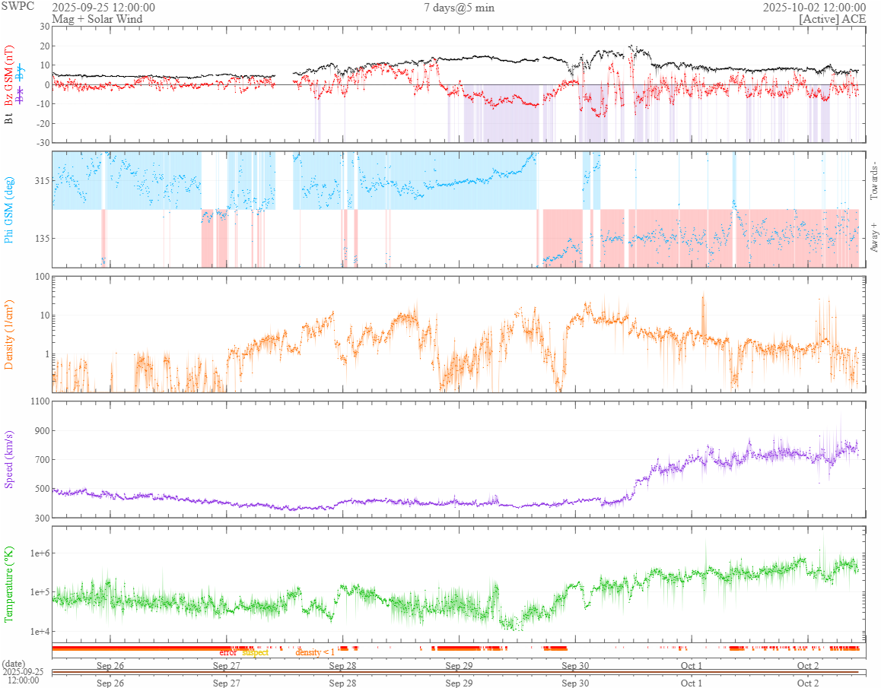This screenshot has height=688, width=881.
Task: Click the red 'error' legend label
Action: tap(228, 652)
